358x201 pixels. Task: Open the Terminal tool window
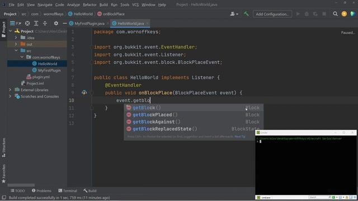[68, 191]
